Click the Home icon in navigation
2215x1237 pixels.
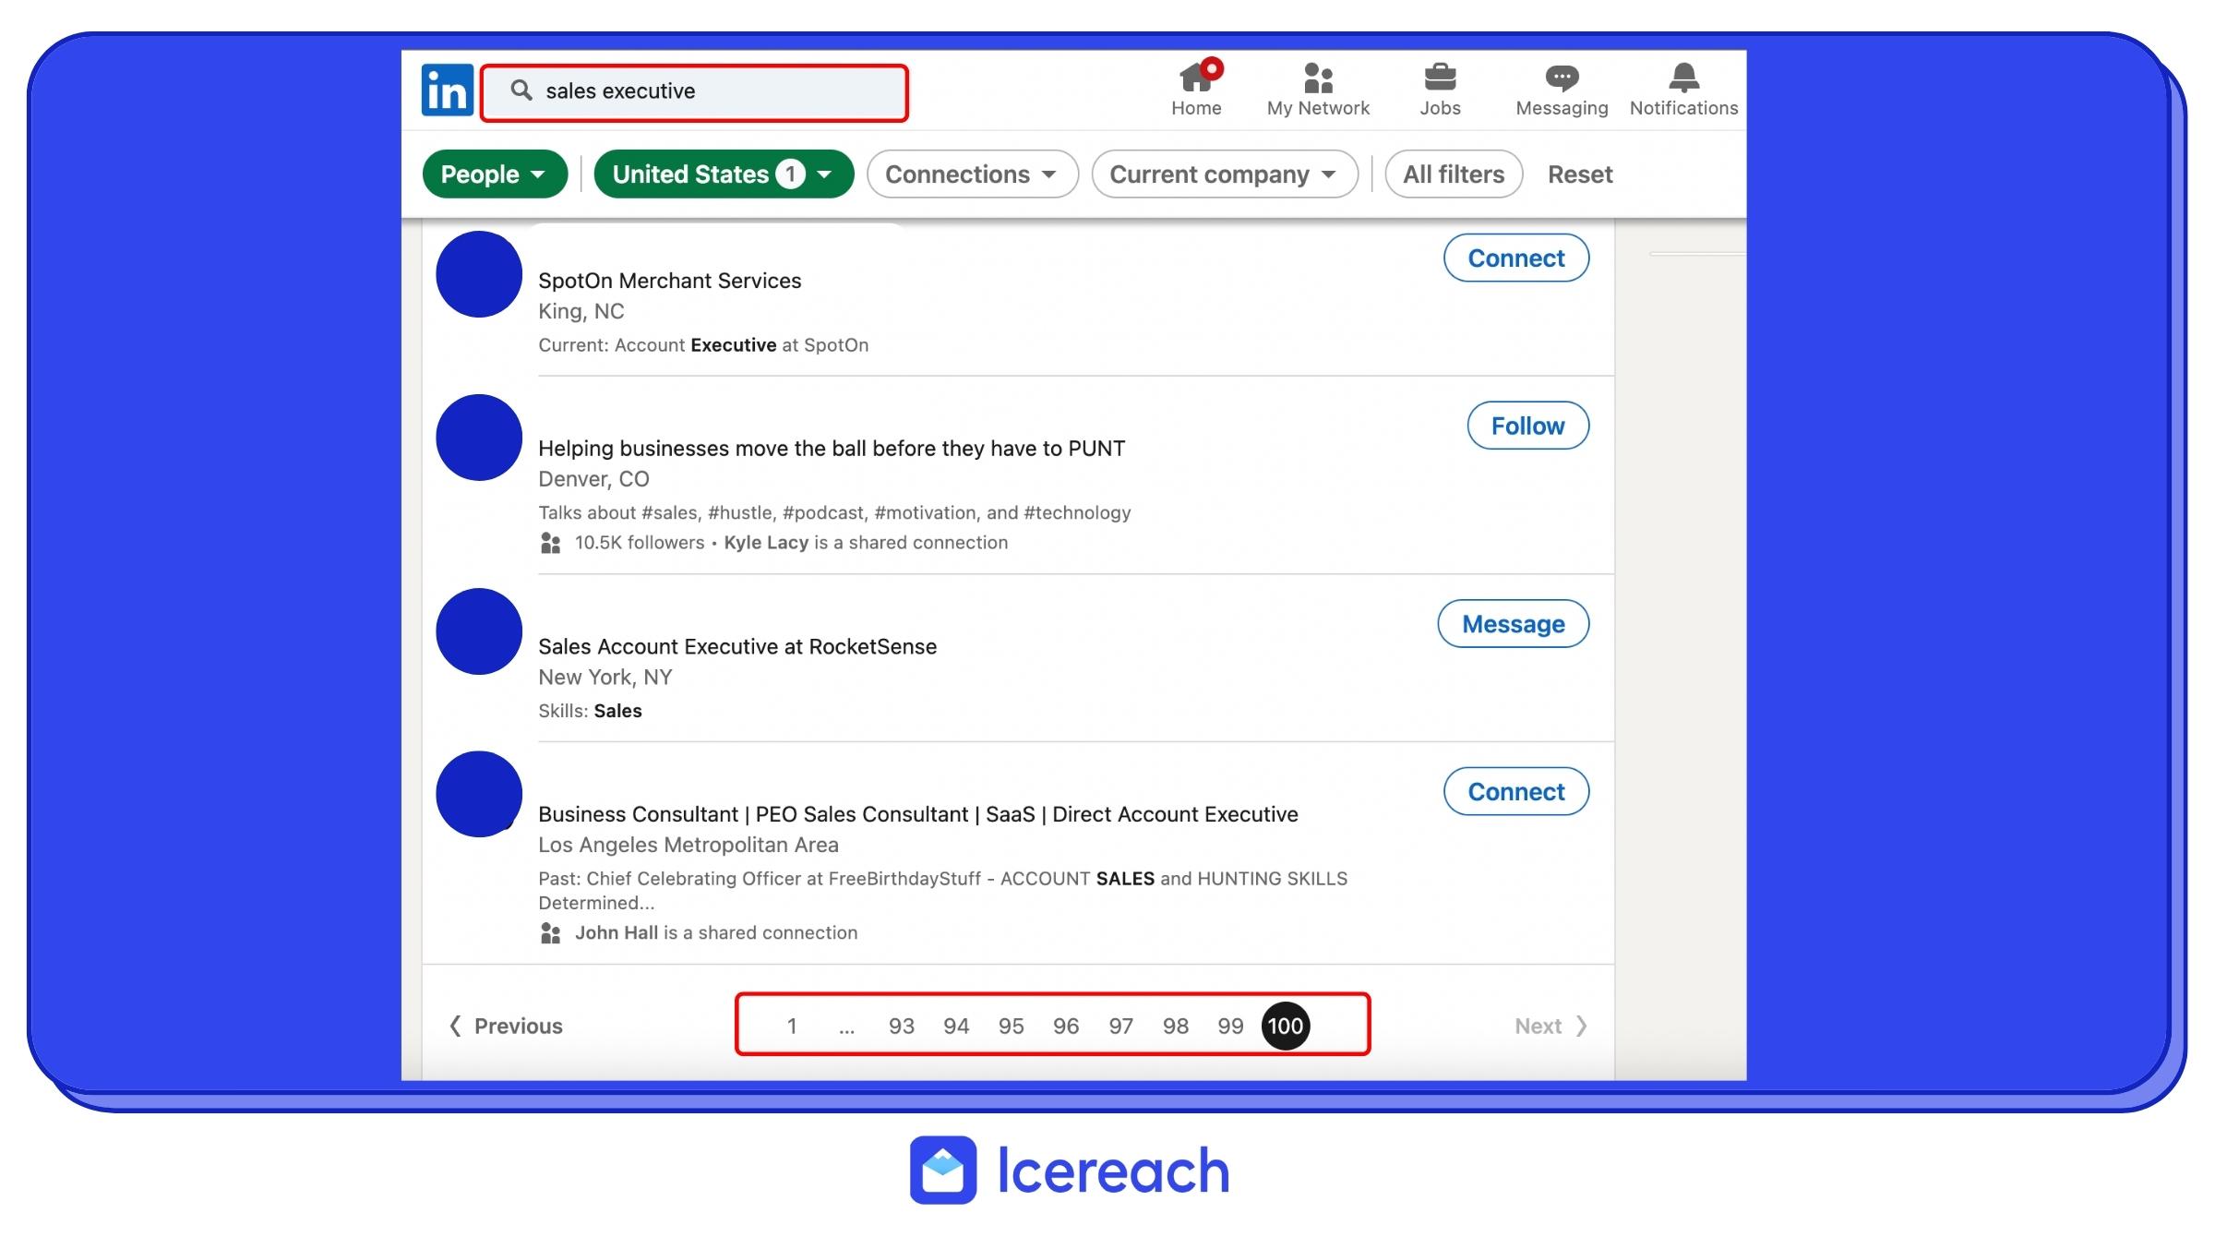pyautogui.click(x=1196, y=78)
